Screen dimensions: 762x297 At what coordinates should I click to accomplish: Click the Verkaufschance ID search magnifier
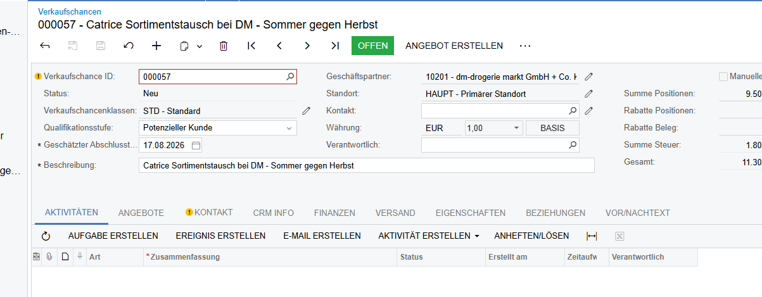290,77
